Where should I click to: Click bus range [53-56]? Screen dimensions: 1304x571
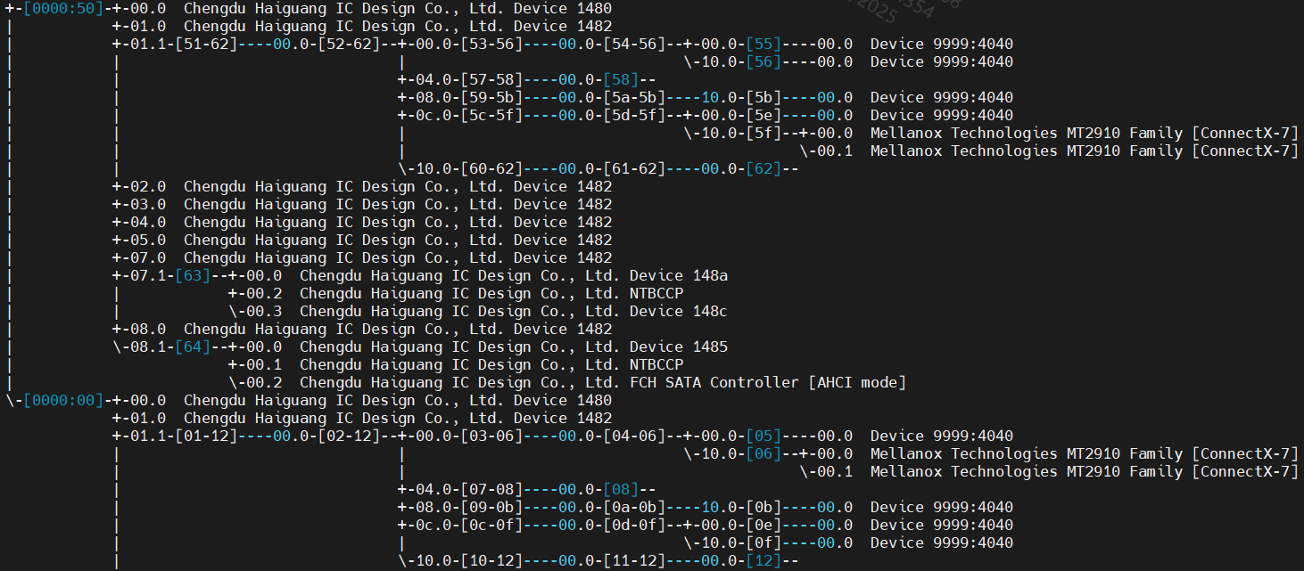pos(491,44)
